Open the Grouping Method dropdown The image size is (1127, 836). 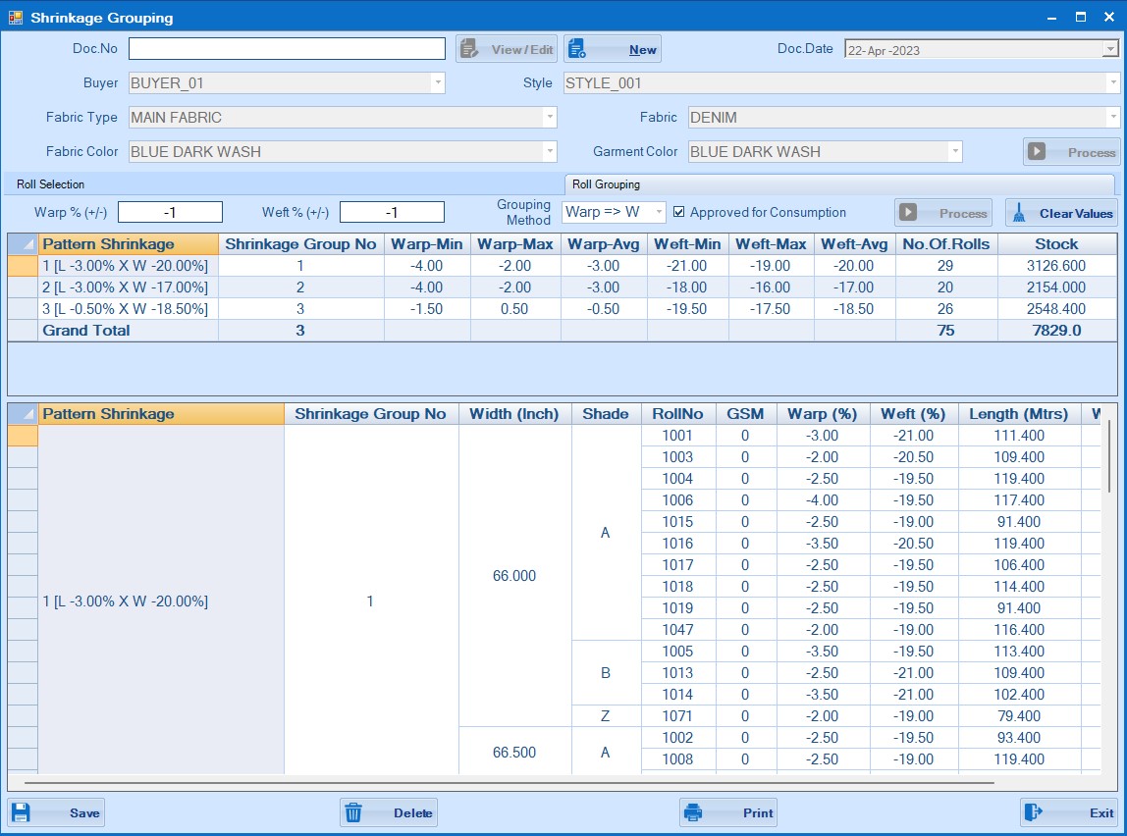[658, 212]
